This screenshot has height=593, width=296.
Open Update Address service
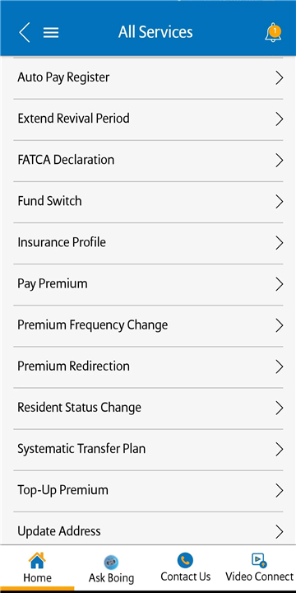pyautogui.click(x=148, y=528)
